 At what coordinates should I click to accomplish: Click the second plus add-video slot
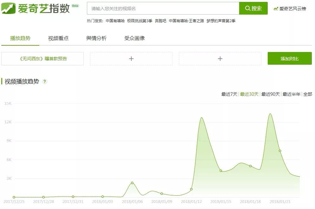pyautogui.click(x=220, y=59)
